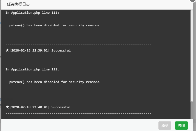
Task: Click the 任务执行日志 dialog title
Action: 18,4
